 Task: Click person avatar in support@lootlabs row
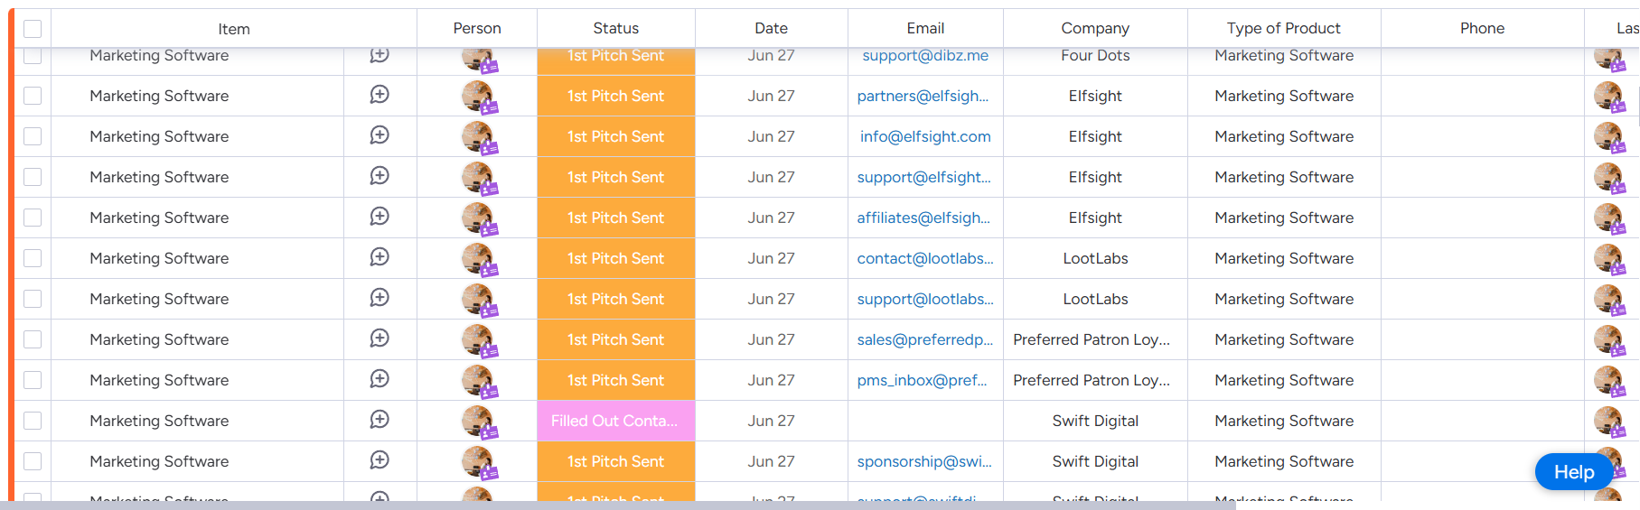pos(477,299)
